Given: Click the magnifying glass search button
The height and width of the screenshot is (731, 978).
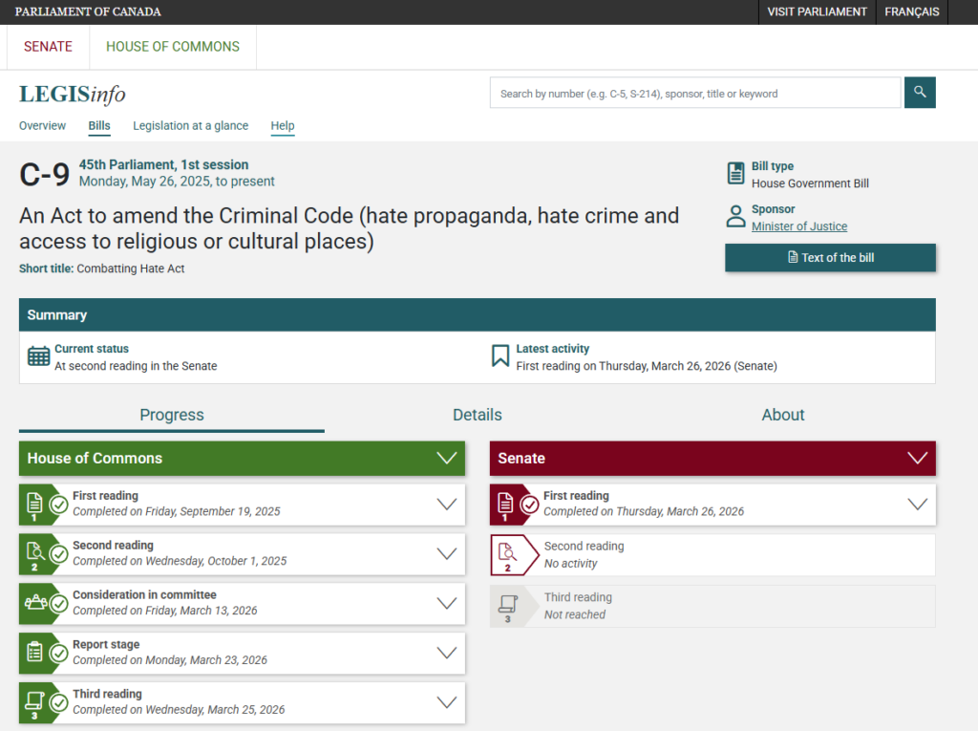Looking at the screenshot, I should [920, 93].
